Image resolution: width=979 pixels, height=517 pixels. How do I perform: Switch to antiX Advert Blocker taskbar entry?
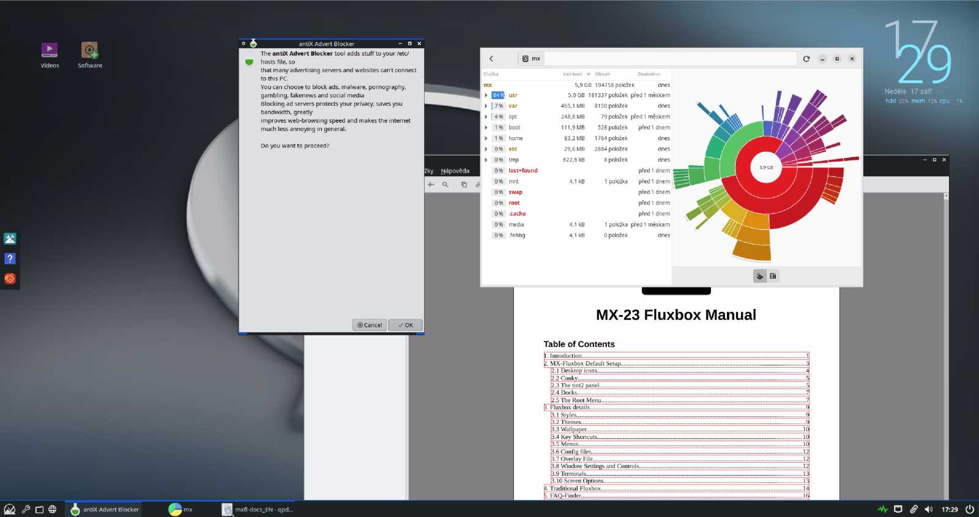104,509
